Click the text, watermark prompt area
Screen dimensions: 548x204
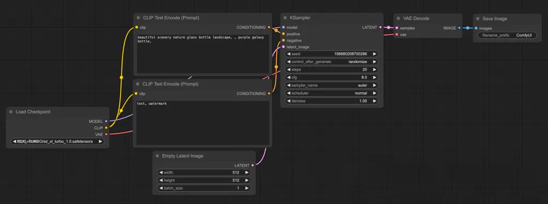point(203,123)
